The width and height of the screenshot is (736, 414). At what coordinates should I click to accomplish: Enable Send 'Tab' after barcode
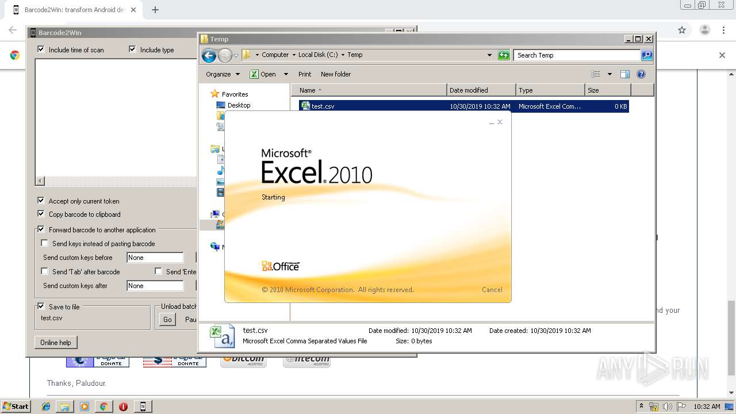point(44,271)
